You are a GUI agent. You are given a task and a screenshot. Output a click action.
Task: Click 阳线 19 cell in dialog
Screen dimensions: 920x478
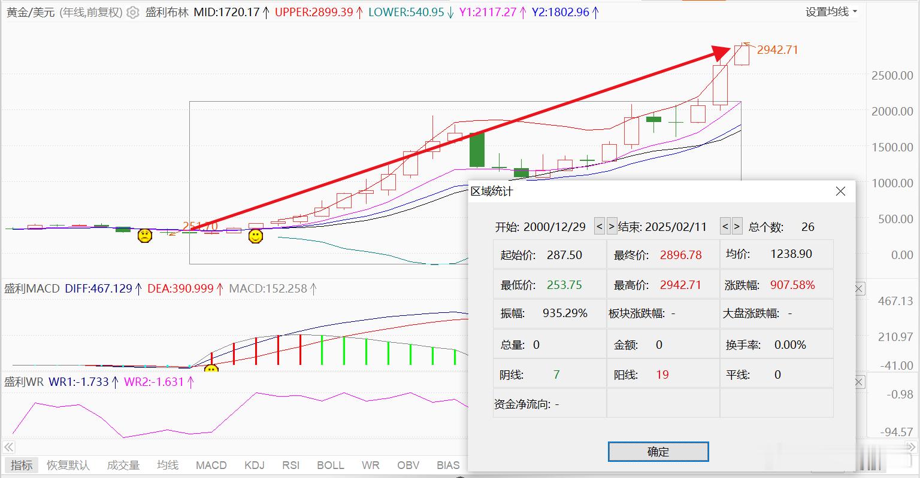point(663,375)
